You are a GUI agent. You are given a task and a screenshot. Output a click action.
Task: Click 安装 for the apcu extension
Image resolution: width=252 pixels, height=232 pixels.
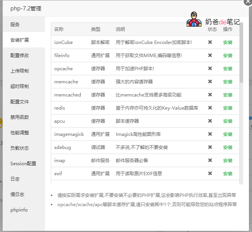point(228,121)
